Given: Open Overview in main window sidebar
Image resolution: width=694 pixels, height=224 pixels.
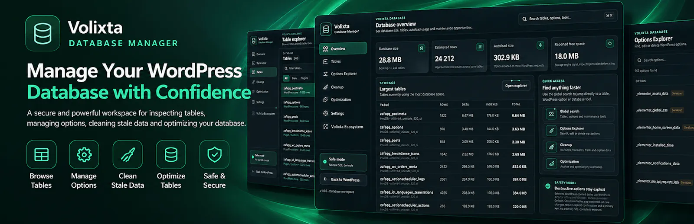Looking at the screenshot, I should (x=343, y=49).
